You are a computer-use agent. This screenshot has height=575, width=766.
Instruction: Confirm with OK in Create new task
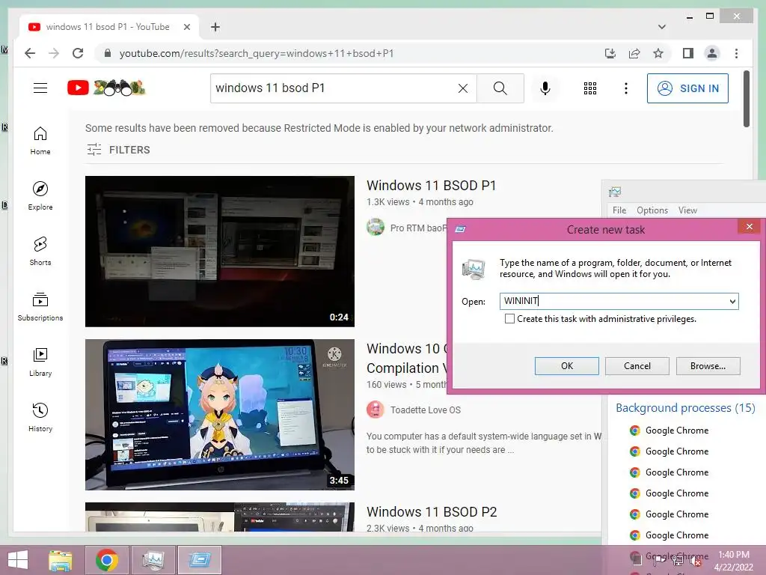(567, 365)
